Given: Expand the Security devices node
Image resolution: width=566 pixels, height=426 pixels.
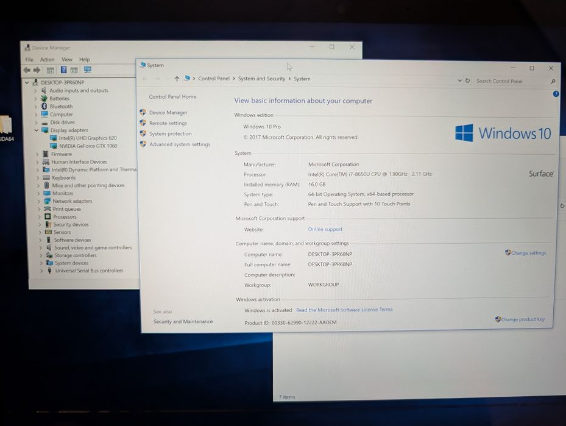Looking at the screenshot, I should point(40,224).
